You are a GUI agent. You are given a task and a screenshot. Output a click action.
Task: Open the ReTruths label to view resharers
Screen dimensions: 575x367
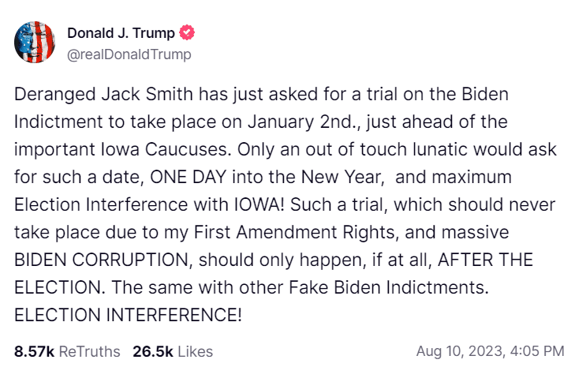[x=89, y=351]
